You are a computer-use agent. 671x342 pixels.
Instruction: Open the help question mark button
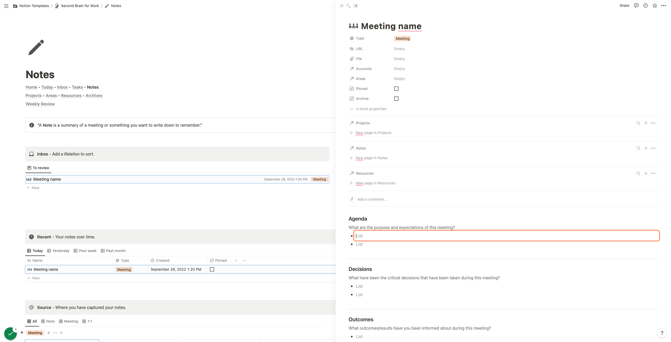662,333
